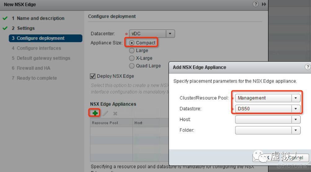Click the delete appliance X icon
This screenshot has width=311, height=172.
pos(115,113)
